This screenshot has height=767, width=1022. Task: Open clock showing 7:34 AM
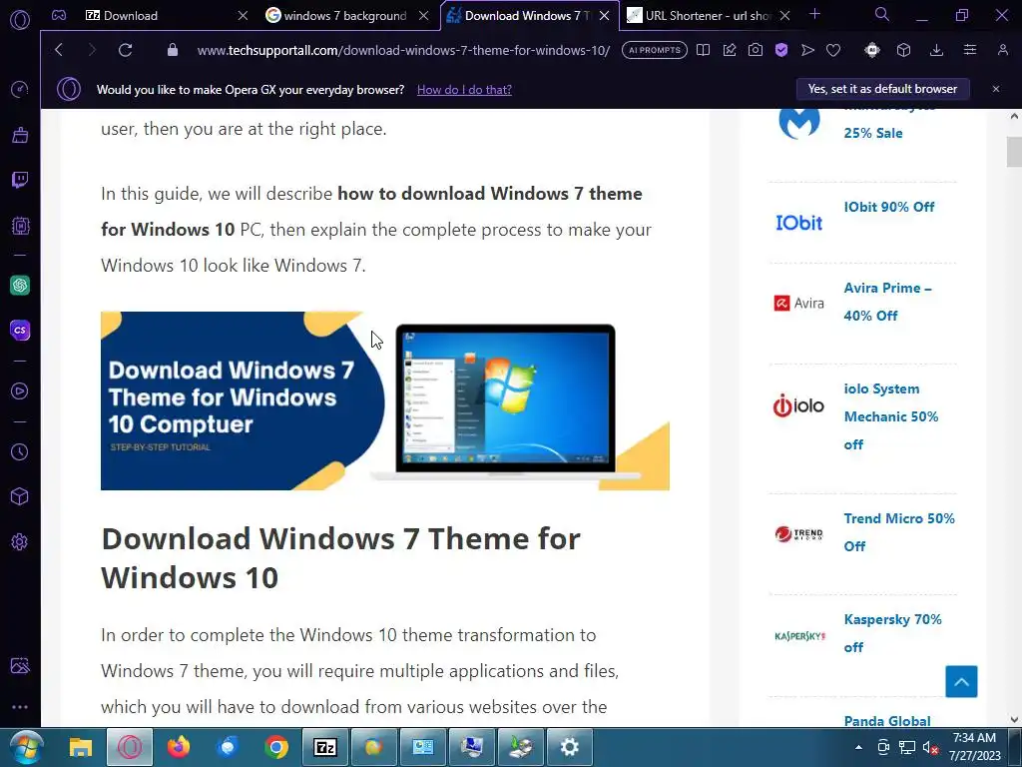974,747
